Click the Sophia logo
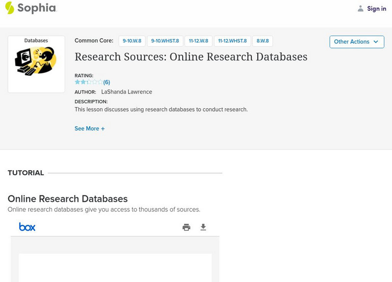392x282 pixels. (x=30, y=8)
